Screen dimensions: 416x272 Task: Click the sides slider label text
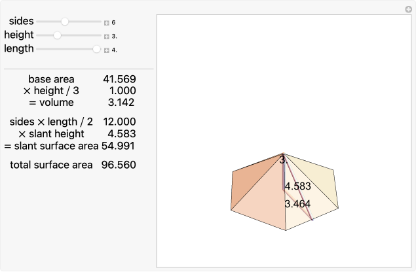(x=22, y=22)
